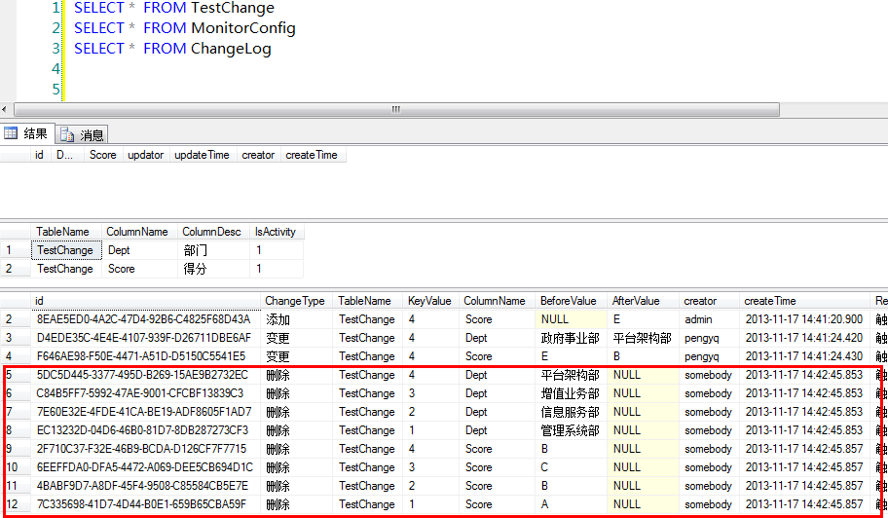Click SQL line 'SELECT * FROM TestChange'
888x518 pixels.
pyautogui.click(x=174, y=8)
